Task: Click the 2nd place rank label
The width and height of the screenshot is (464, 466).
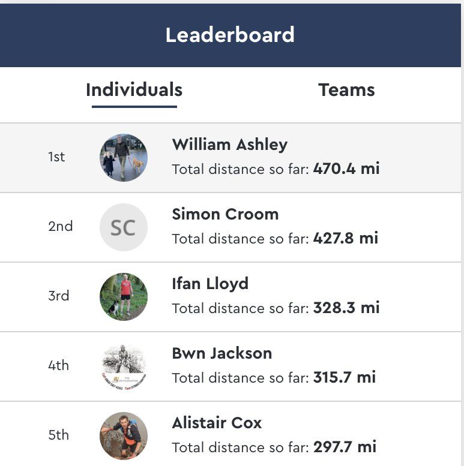Action: point(60,227)
